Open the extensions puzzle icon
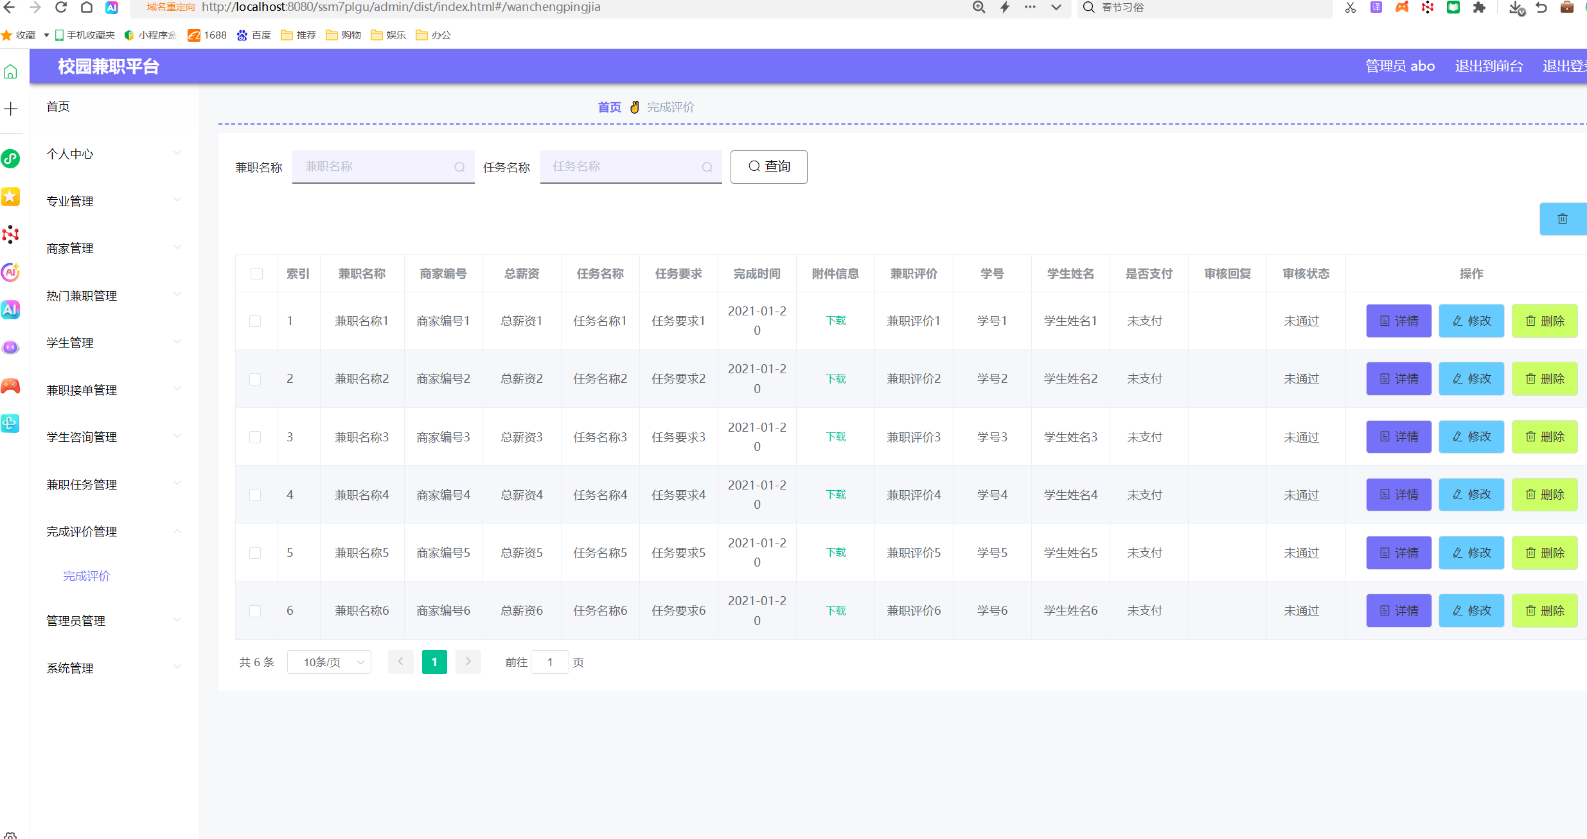This screenshot has width=1587, height=839. click(x=1479, y=8)
